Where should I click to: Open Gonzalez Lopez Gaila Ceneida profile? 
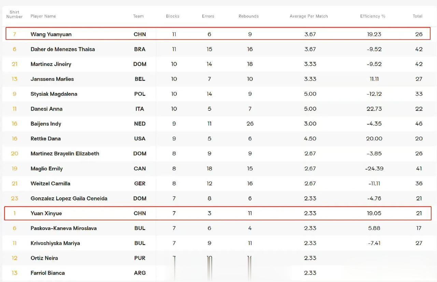pyautogui.click(x=69, y=198)
